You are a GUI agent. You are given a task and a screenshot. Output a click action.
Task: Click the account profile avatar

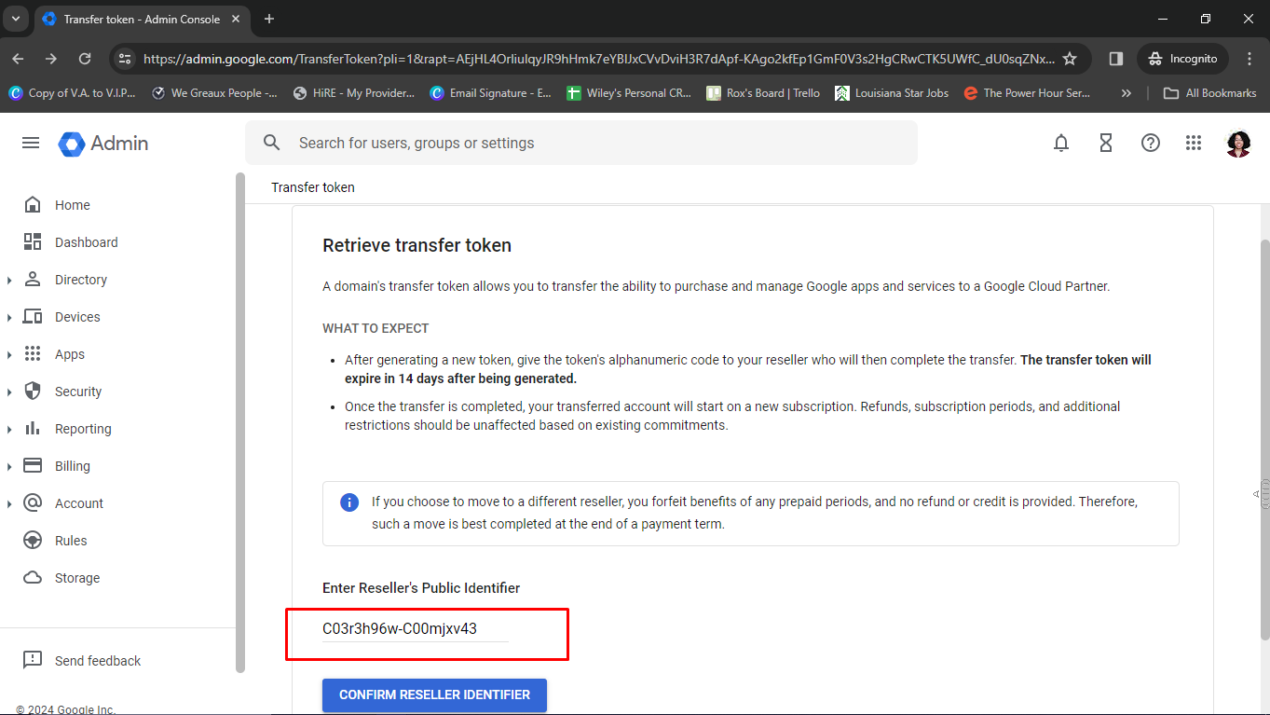(1237, 143)
